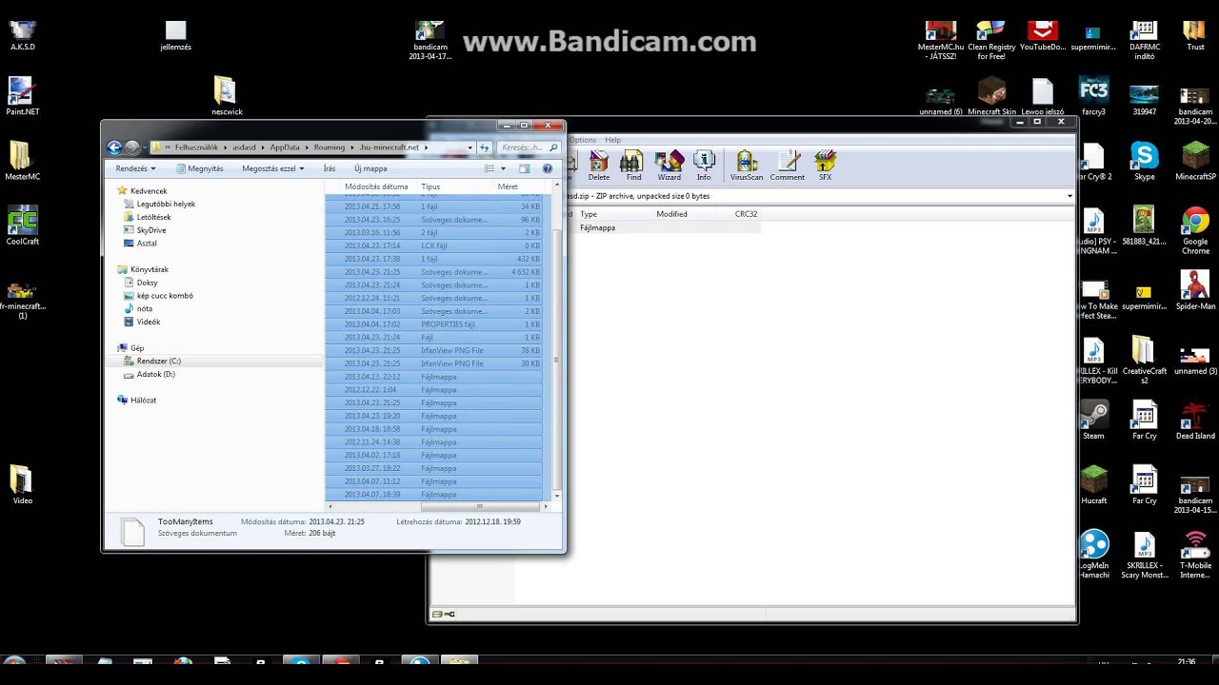Click the Find icon in WinRAR toolbar
The width and height of the screenshot is (1219, 685).
tap(634, 166)
